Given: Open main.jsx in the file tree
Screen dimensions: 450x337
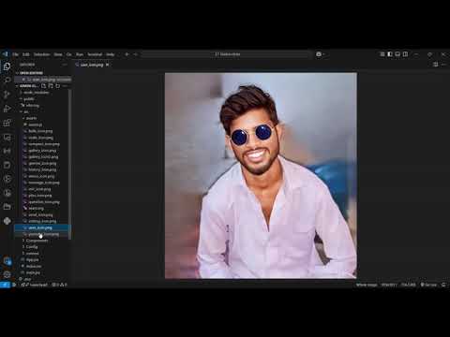Looking at the screenshot, I should point(42,272).
